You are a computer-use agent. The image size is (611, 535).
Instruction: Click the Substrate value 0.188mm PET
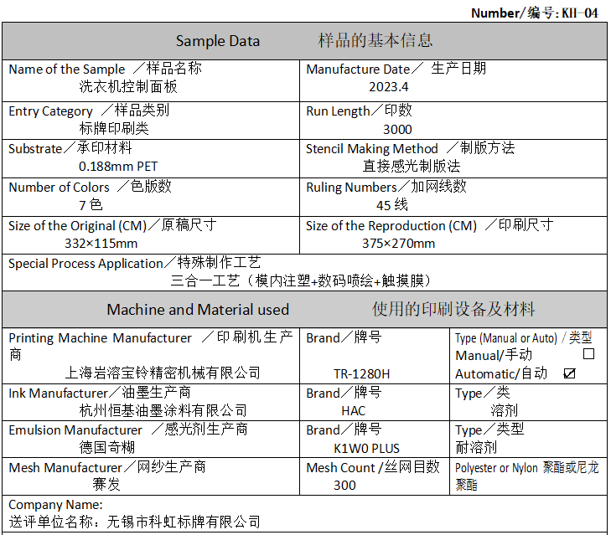point(118,167)
